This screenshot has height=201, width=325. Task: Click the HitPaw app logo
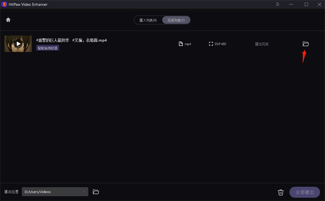(x=5, y=5)
